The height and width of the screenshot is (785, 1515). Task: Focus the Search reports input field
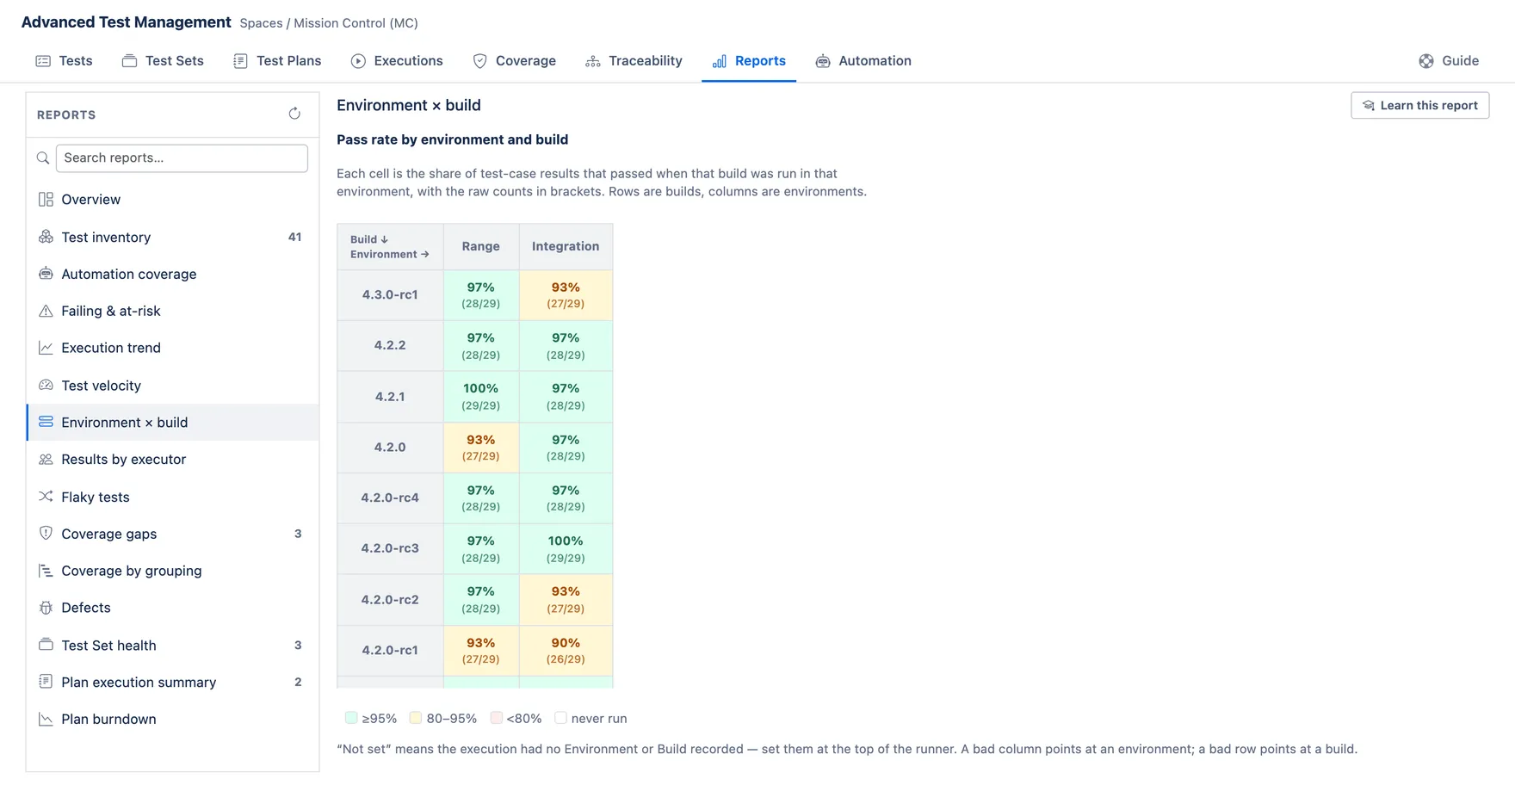coord(182,158)
